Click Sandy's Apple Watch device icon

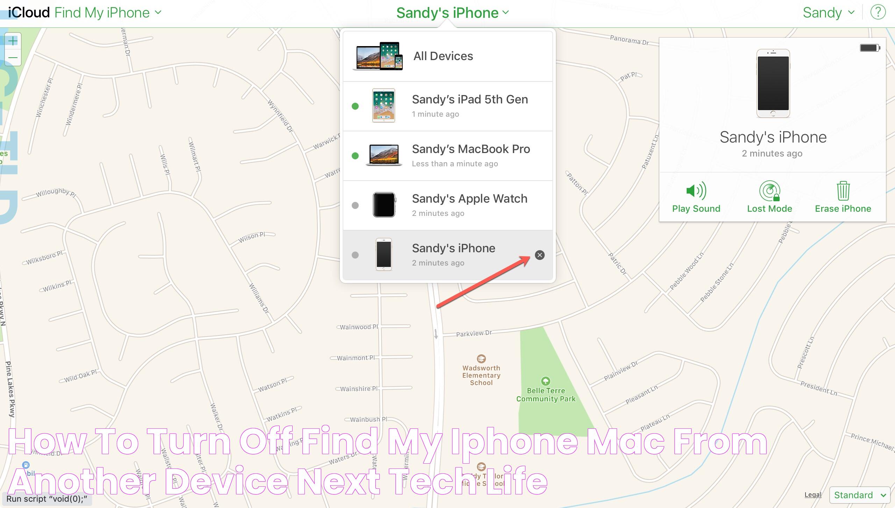tap(384, 204)
